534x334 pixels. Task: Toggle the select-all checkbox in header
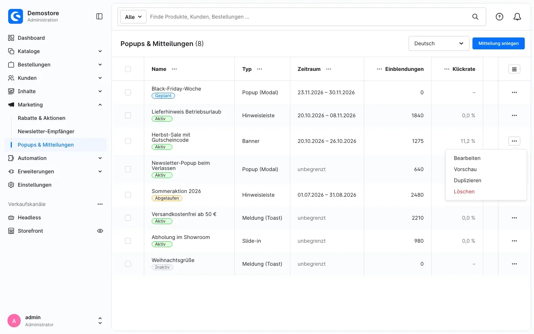(128, 69)
